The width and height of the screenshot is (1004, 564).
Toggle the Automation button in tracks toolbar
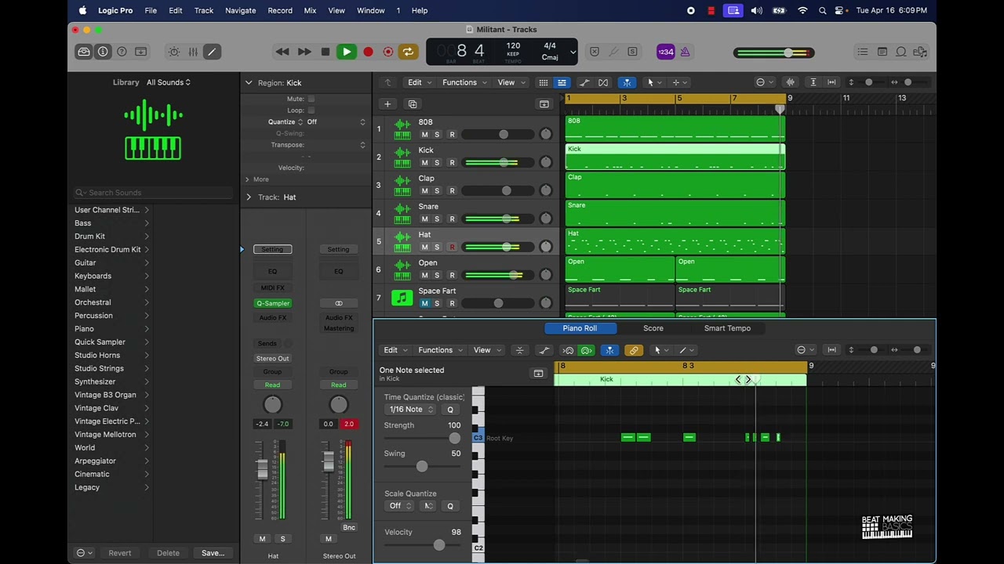pyautogui.click(x=584, y=82)
